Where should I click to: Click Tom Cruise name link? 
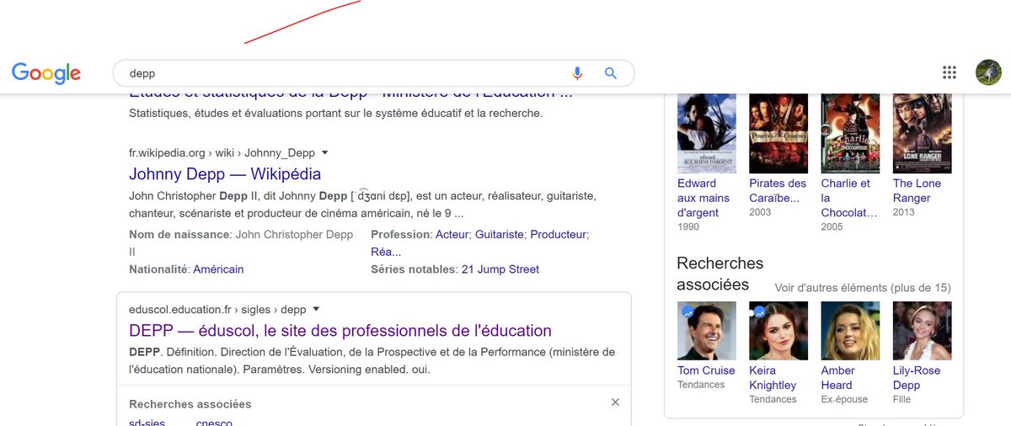(706, 370)
